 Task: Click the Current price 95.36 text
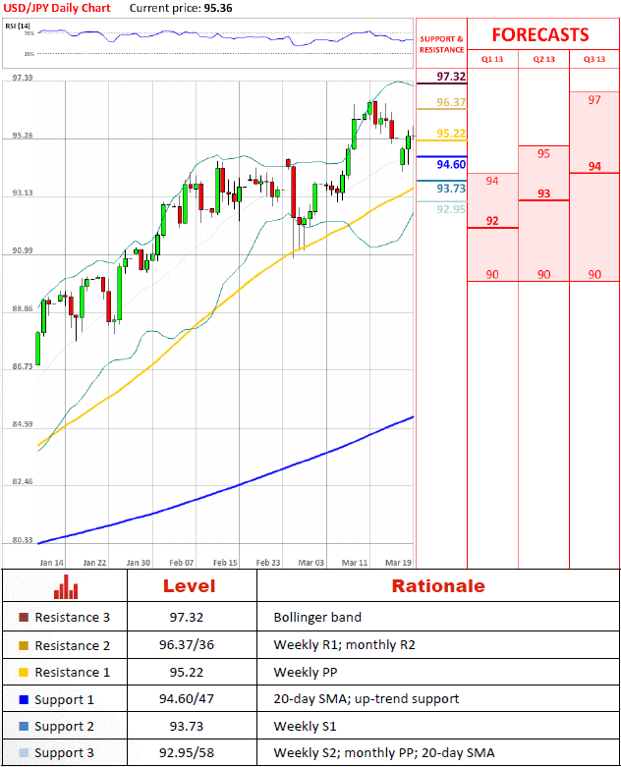pyautogui.click(x=181, y=8)
